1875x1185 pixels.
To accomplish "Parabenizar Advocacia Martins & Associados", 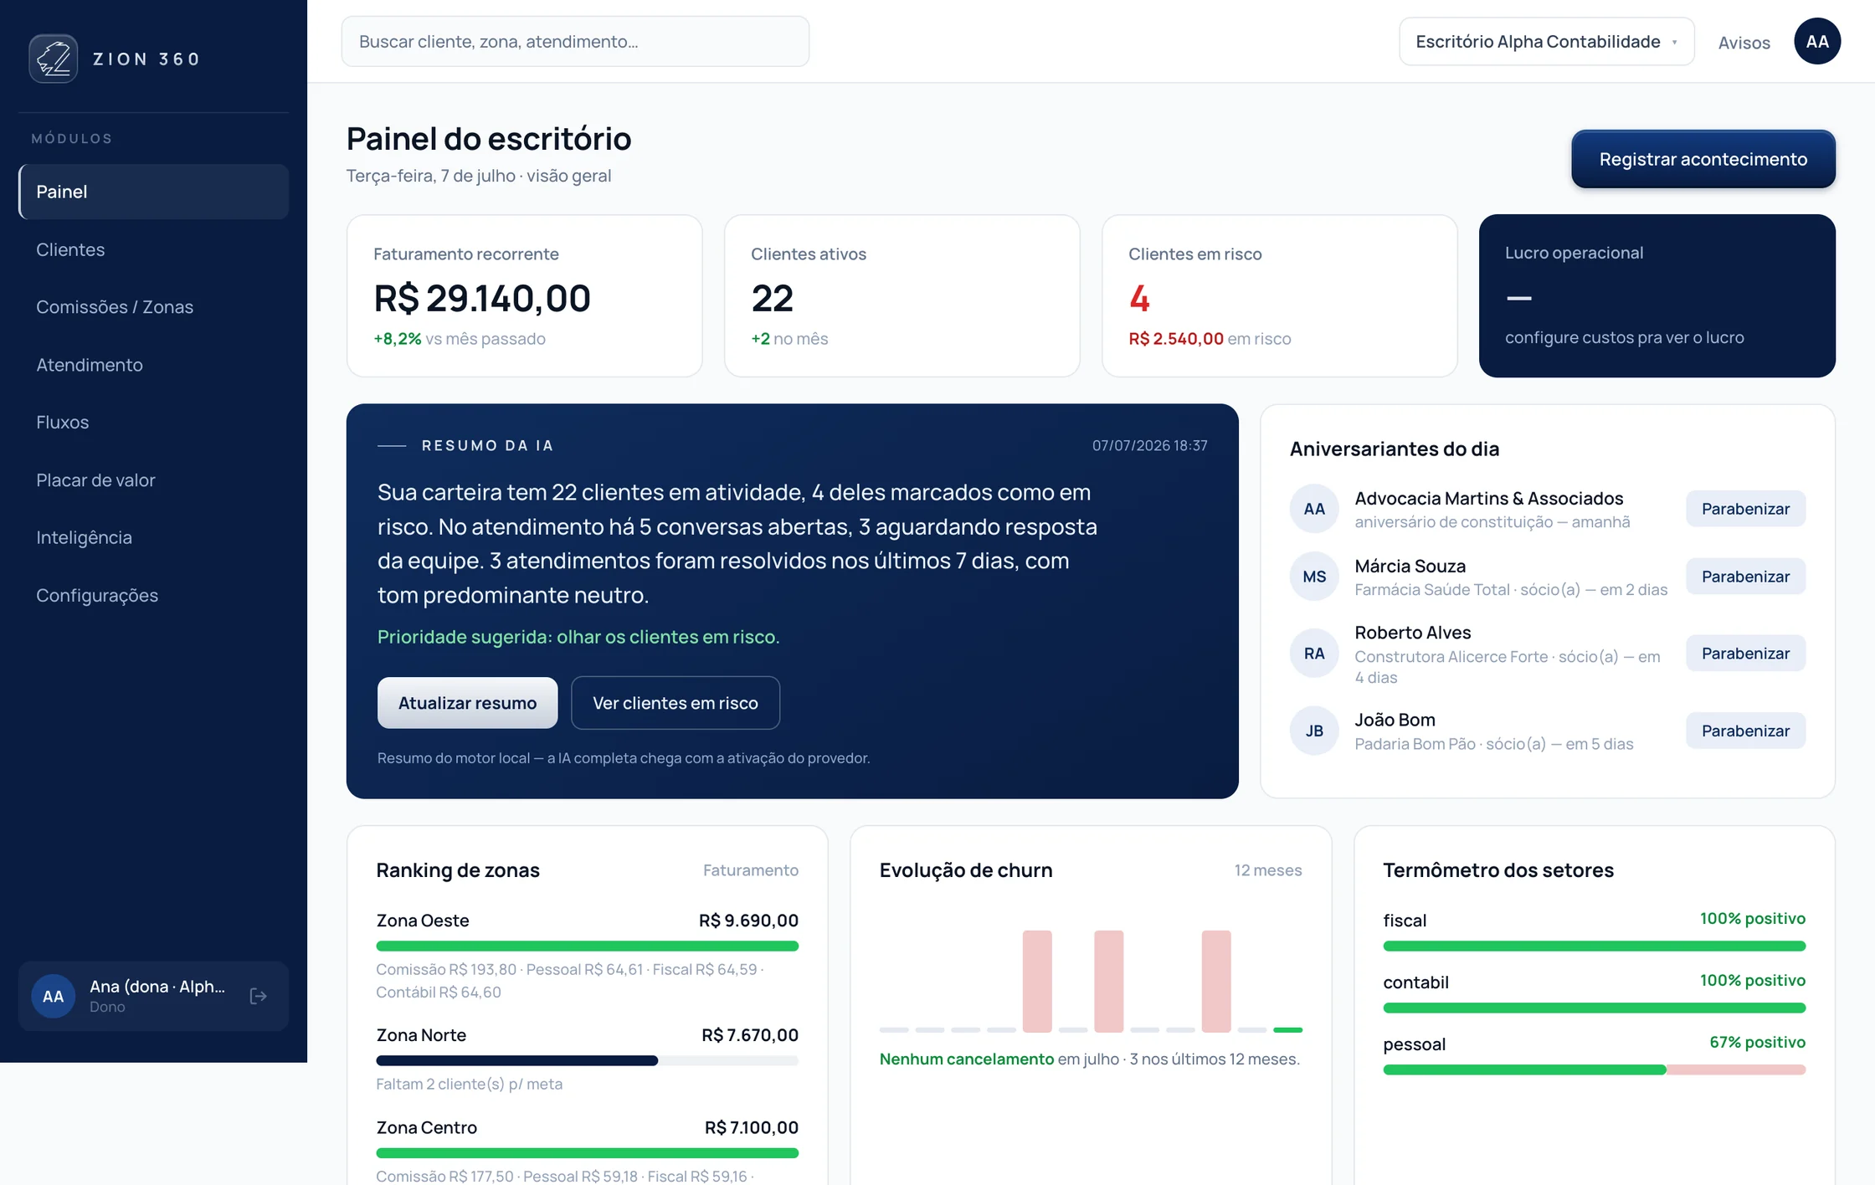I will pos(1745,509).
